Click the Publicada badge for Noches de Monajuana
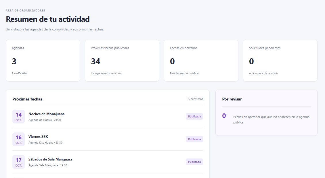325x178 pixels. 194,117
